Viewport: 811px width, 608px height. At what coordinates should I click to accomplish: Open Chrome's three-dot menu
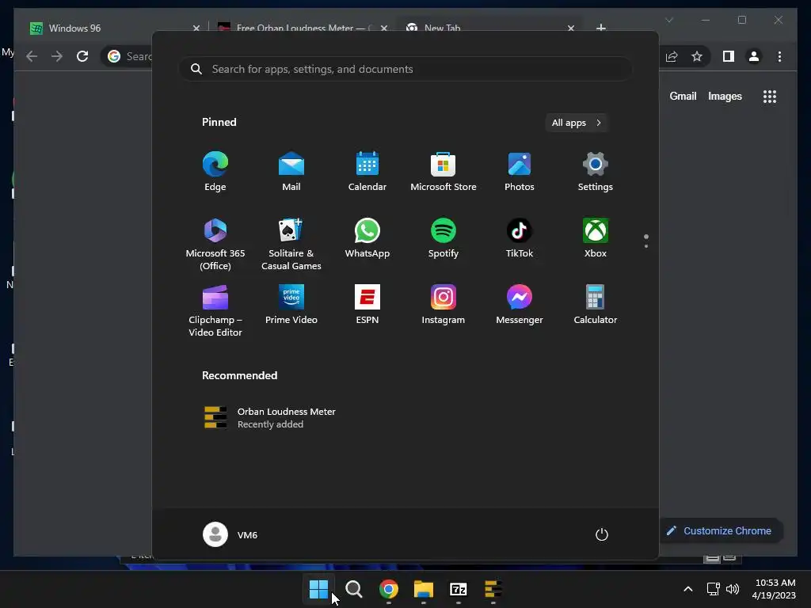click(779, 56)
